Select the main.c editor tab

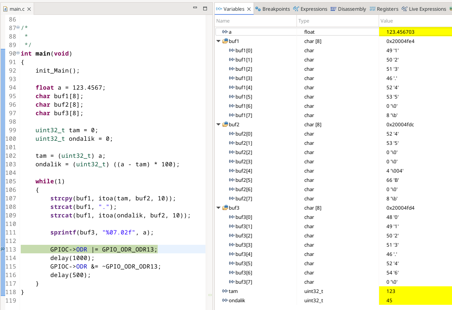tap(17, 9)
